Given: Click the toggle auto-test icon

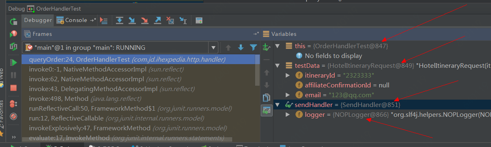Looking at the screenshot, I should point(13,47).
